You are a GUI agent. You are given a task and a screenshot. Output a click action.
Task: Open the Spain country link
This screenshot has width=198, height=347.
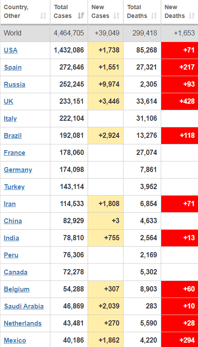coord(13,67)
